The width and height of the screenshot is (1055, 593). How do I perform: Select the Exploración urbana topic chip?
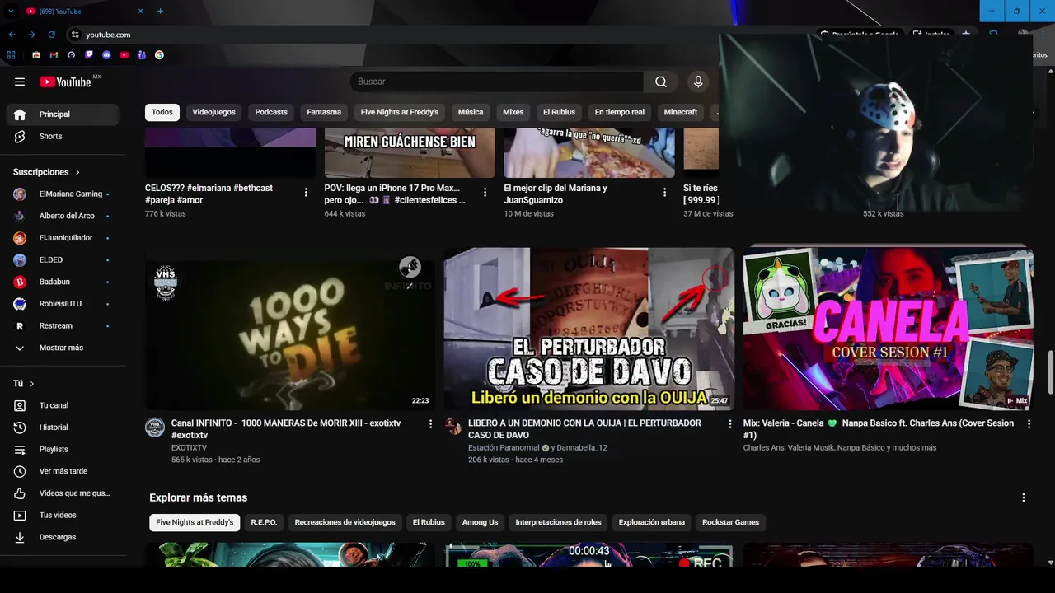tap(652, 522)
